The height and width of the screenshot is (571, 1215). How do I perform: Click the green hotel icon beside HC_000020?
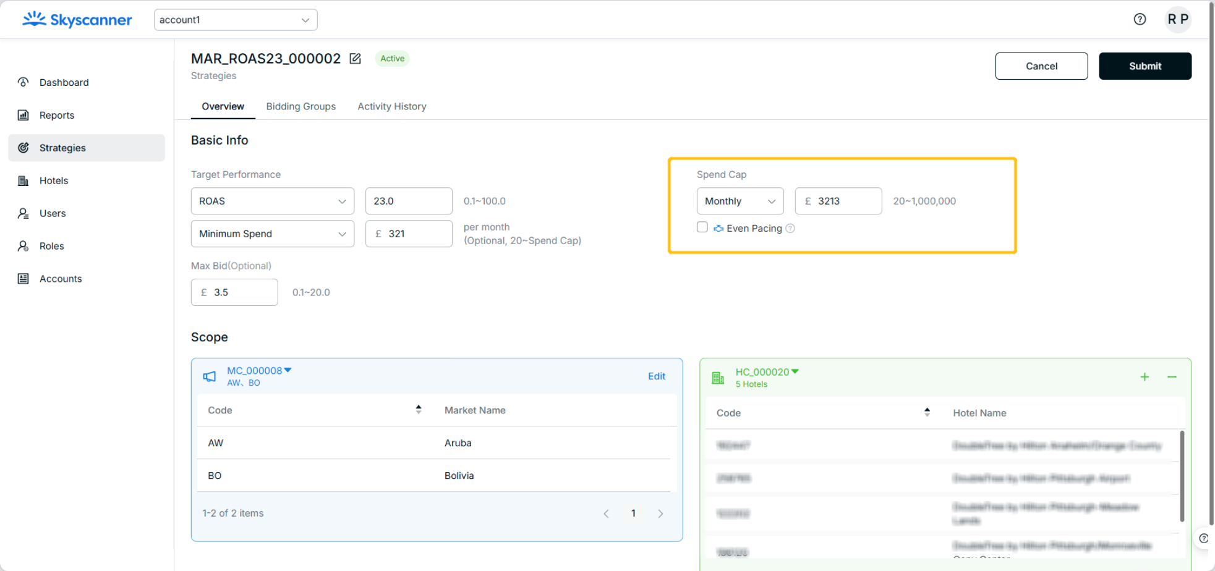pyautogui.click(x=718, y=378)
